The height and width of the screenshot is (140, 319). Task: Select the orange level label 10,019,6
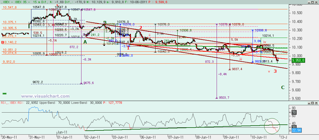10,53
